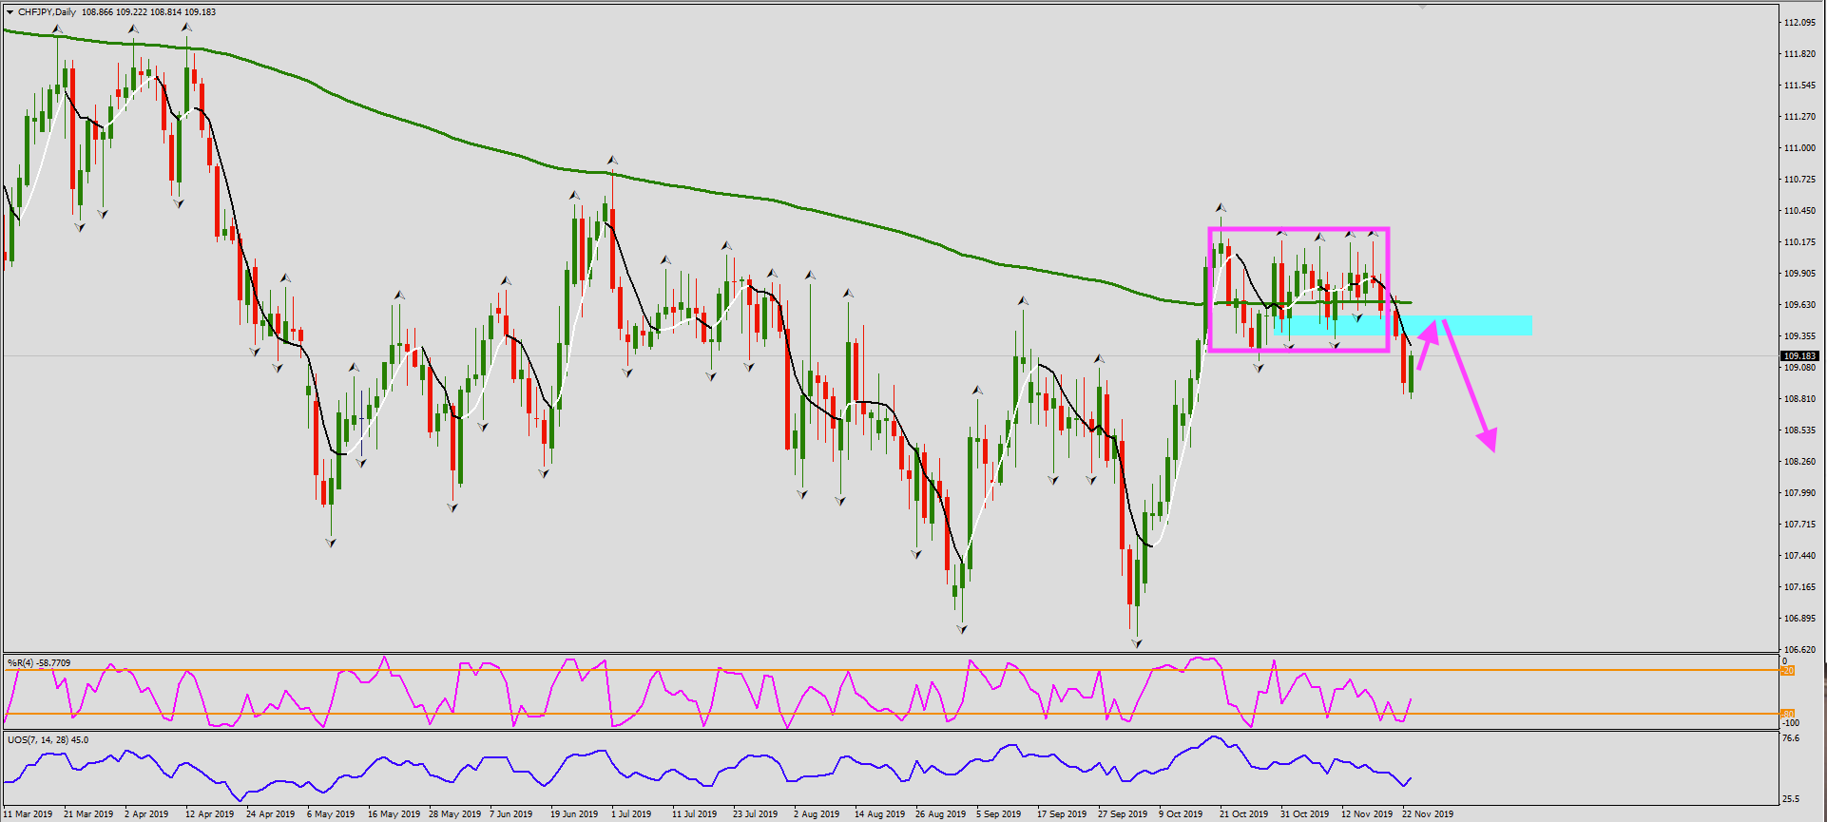Click the 16 May 2019 date label
The width and height of the screenshot is (1827, 822).
click(x=394, y=814)
